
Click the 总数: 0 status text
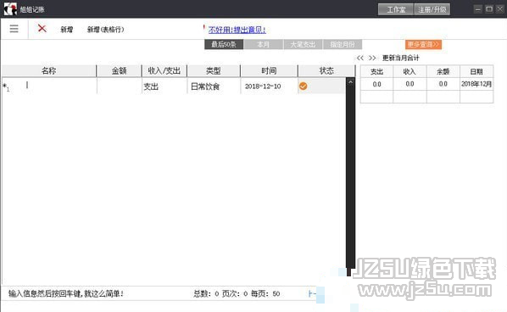pyautogui.click(x=206, y=293)
